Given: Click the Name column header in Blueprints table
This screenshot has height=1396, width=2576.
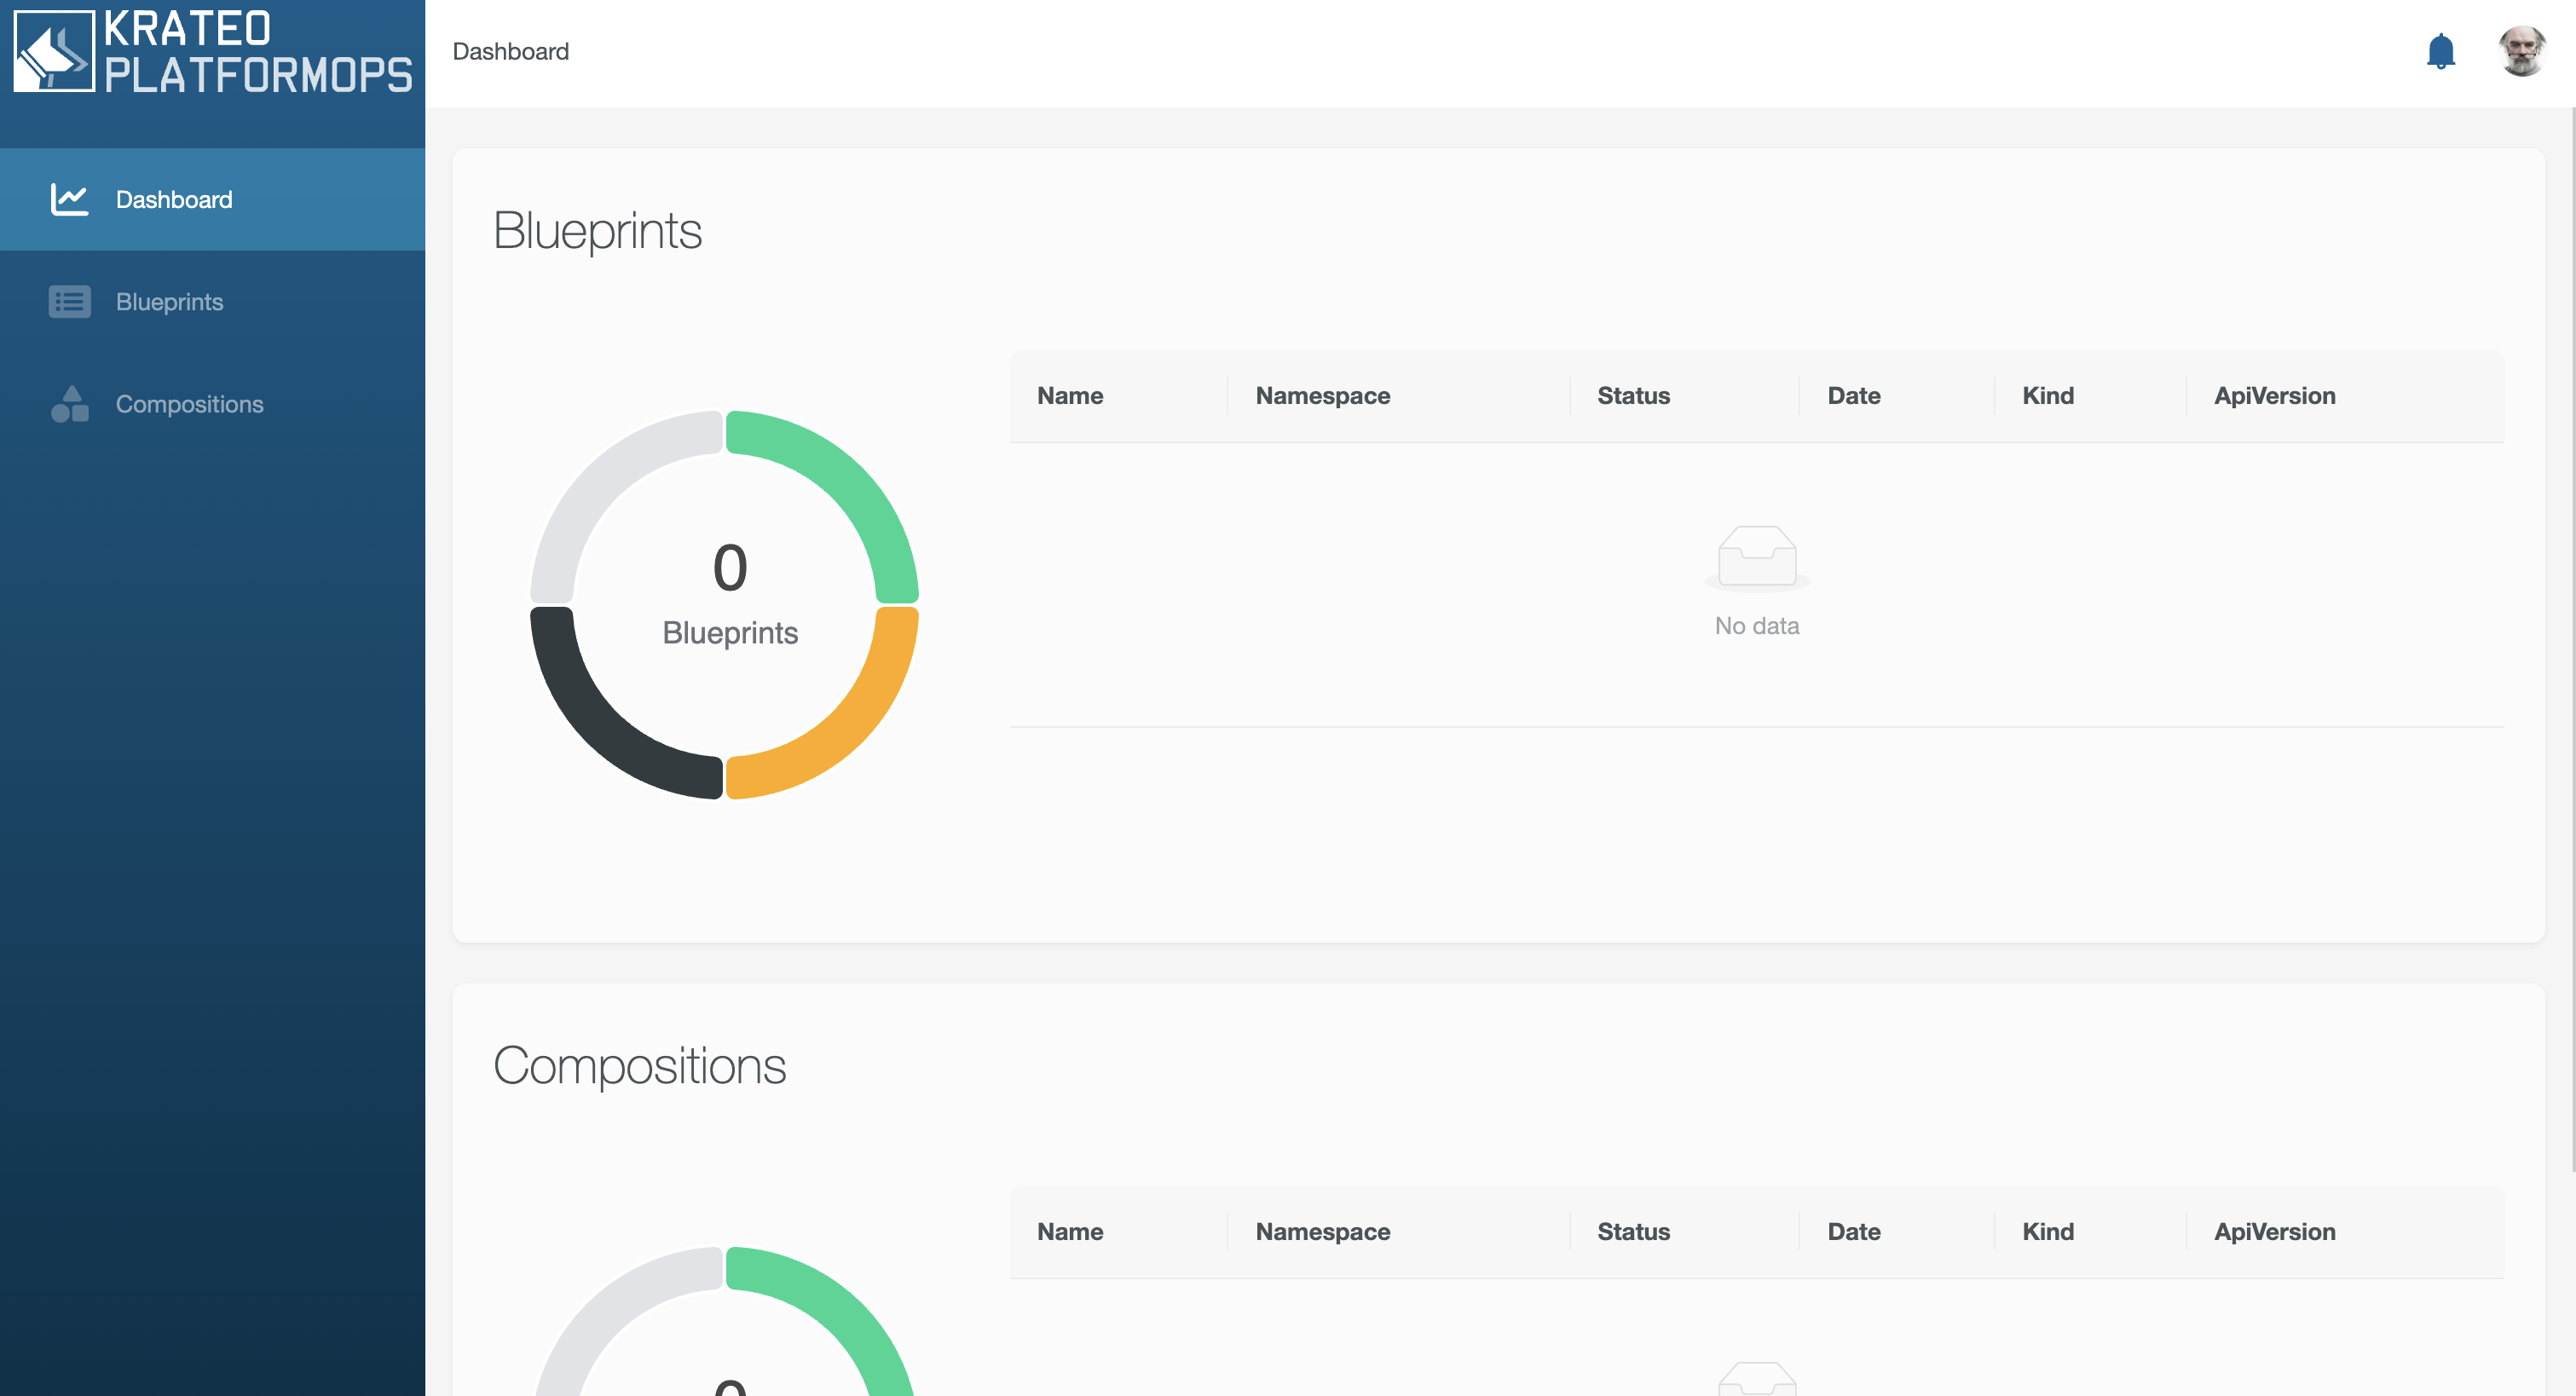Looking at the screenshot, I should pyautogui.click(x=1070, y=396).
